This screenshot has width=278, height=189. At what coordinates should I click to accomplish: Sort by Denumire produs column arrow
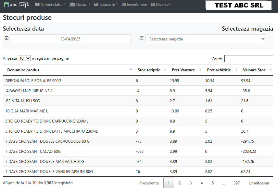pos(131,69)
